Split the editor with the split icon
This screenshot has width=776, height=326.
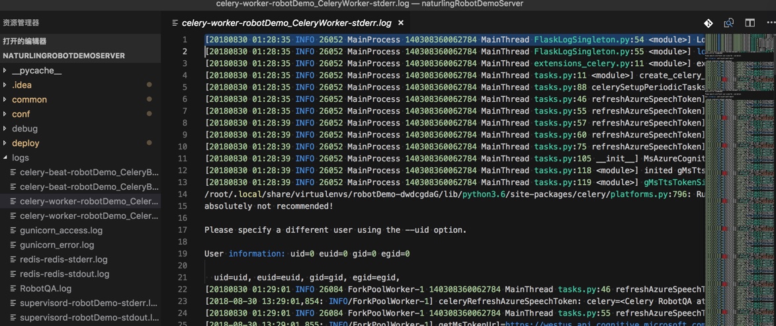click(750, 23)
